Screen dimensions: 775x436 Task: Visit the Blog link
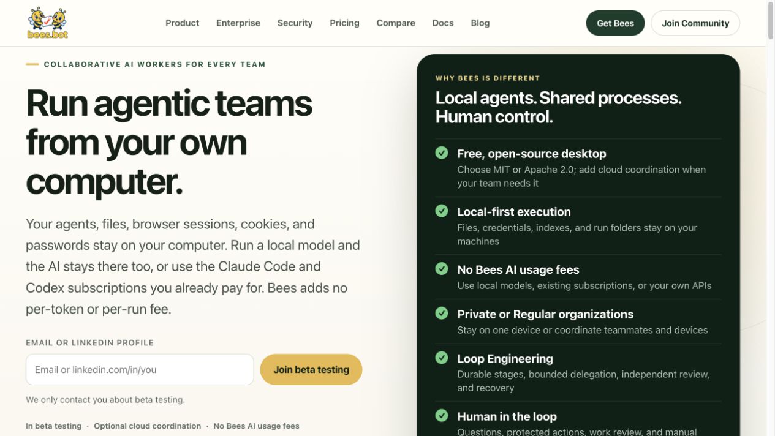pos(480,23)
